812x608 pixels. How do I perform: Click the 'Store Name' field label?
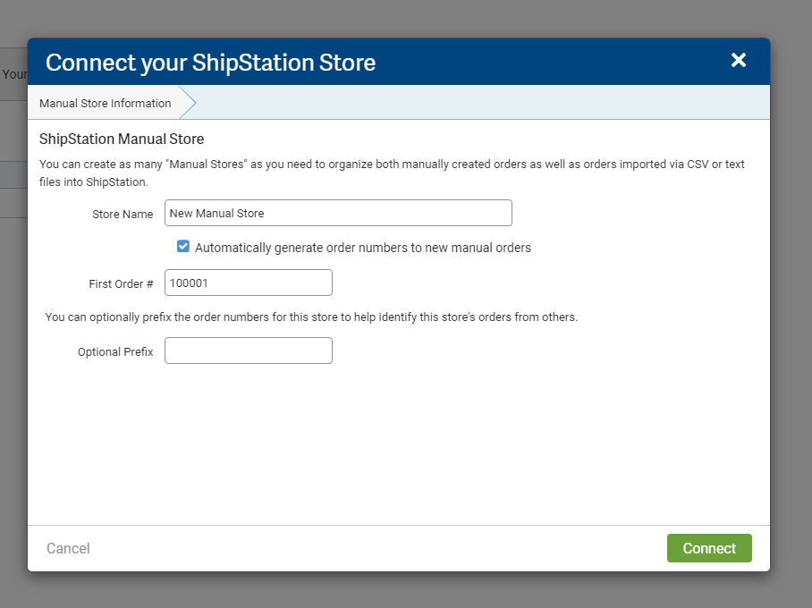(123, 214)
